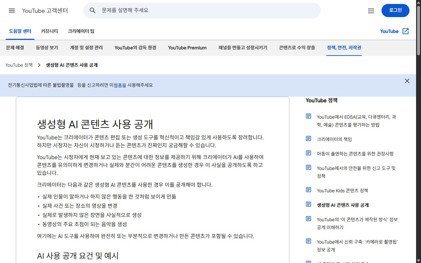Viewport: 421px width, 263px height.
Task: Click the icon beside YouTube Kids 콘텐츠 정책
Action: [309, 190]
